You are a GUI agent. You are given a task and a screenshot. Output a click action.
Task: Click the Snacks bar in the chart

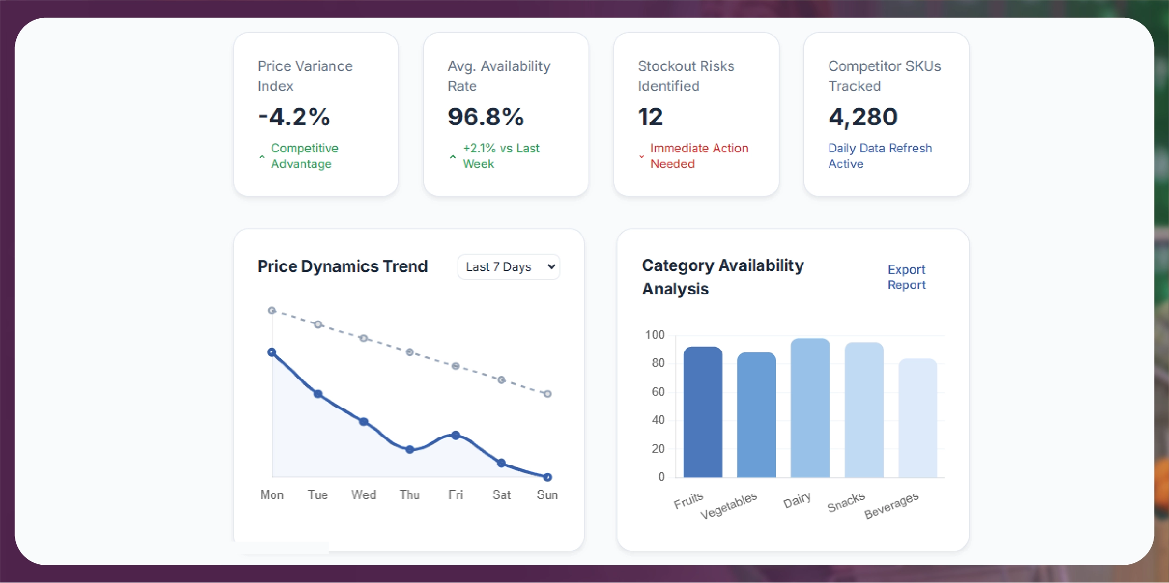(x=863, y=410)
